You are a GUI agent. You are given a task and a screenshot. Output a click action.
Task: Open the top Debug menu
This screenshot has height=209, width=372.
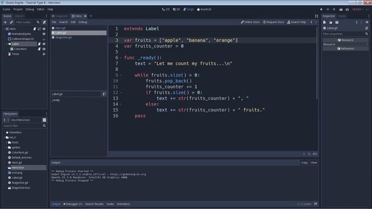pyautogui.click(x=30, y=9)
